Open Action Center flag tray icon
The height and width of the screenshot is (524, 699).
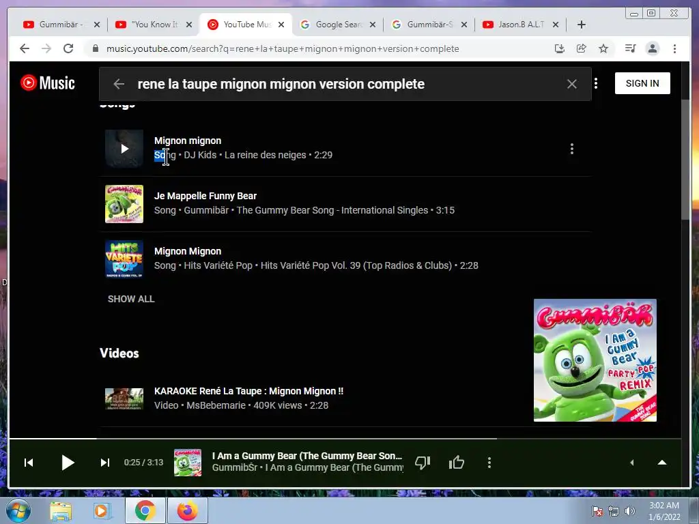[x=597, y=511]
